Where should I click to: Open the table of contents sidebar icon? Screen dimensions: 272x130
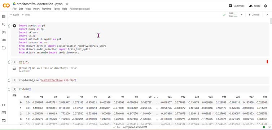coord(4,17)
